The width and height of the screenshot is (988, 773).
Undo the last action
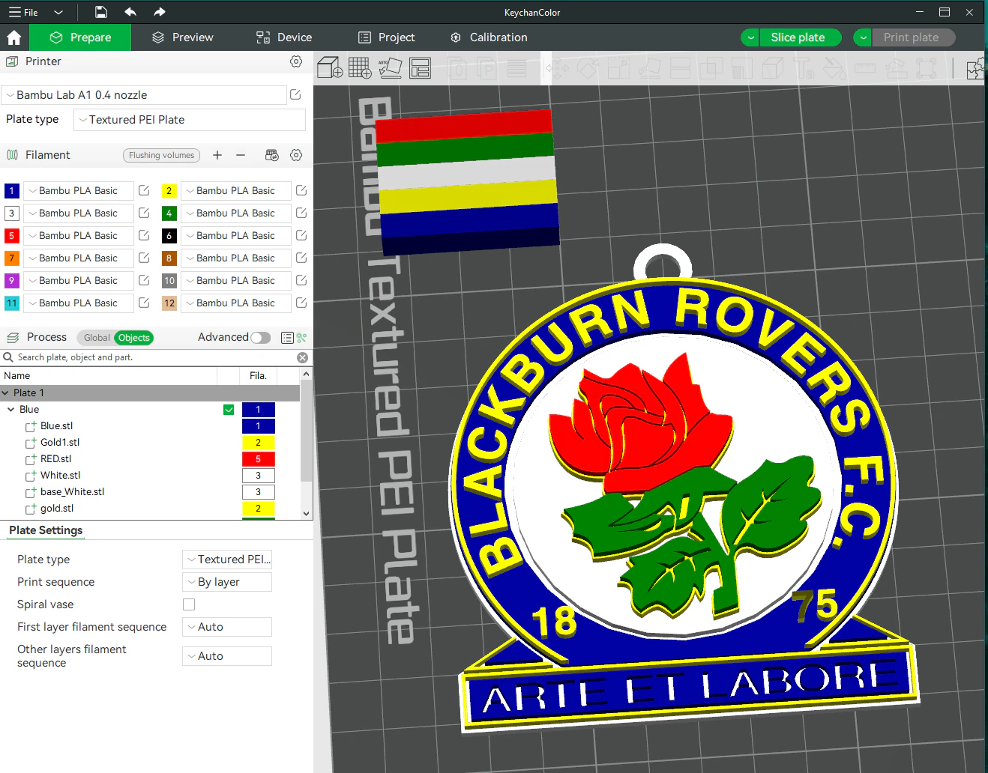pyautogui.click(x=130, y=12)
